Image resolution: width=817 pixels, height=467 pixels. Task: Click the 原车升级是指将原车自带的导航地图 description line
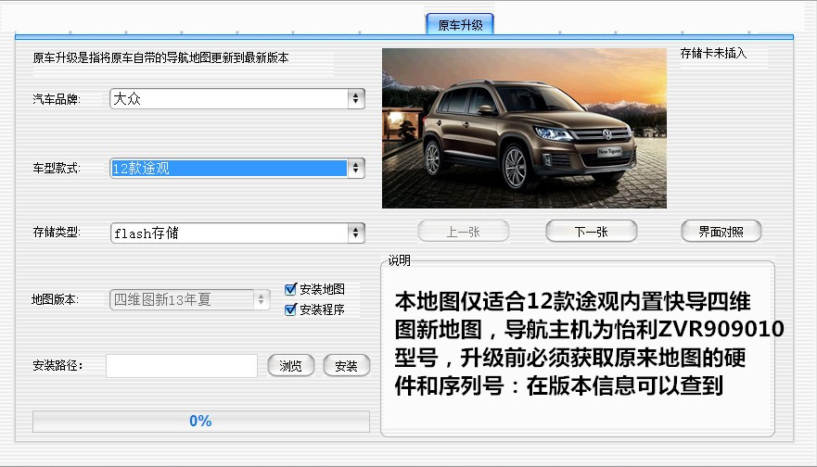pos(160,57)
